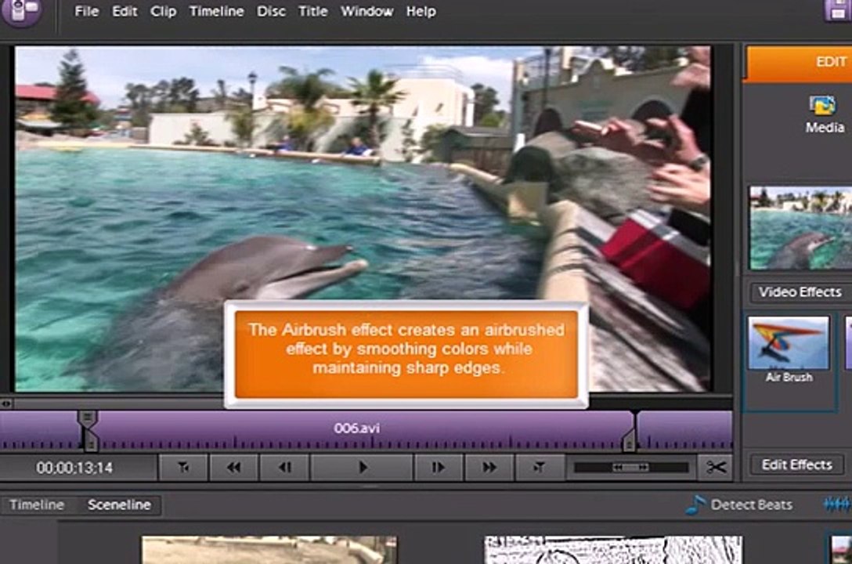This screenshot has width=852, height=564.
Task: Switch to the Timeline tab
Action: click(x=37, y=504)
